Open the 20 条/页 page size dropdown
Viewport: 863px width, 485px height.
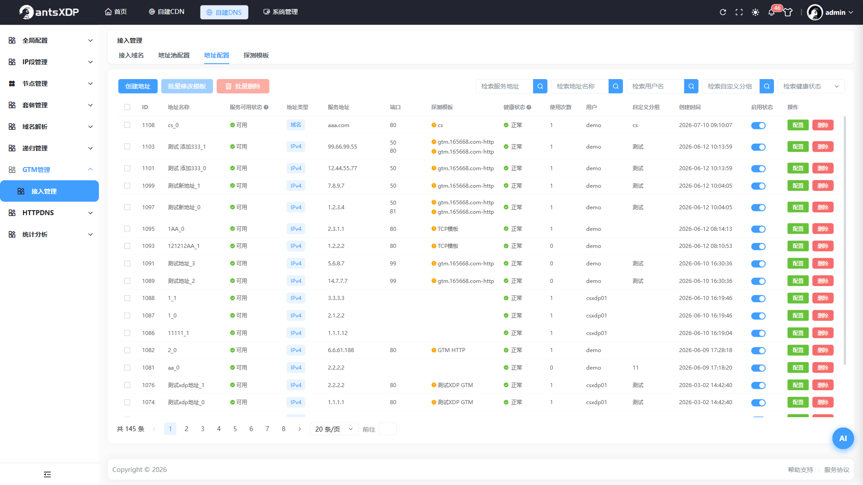pyautogui.click(x=334, y=429)
